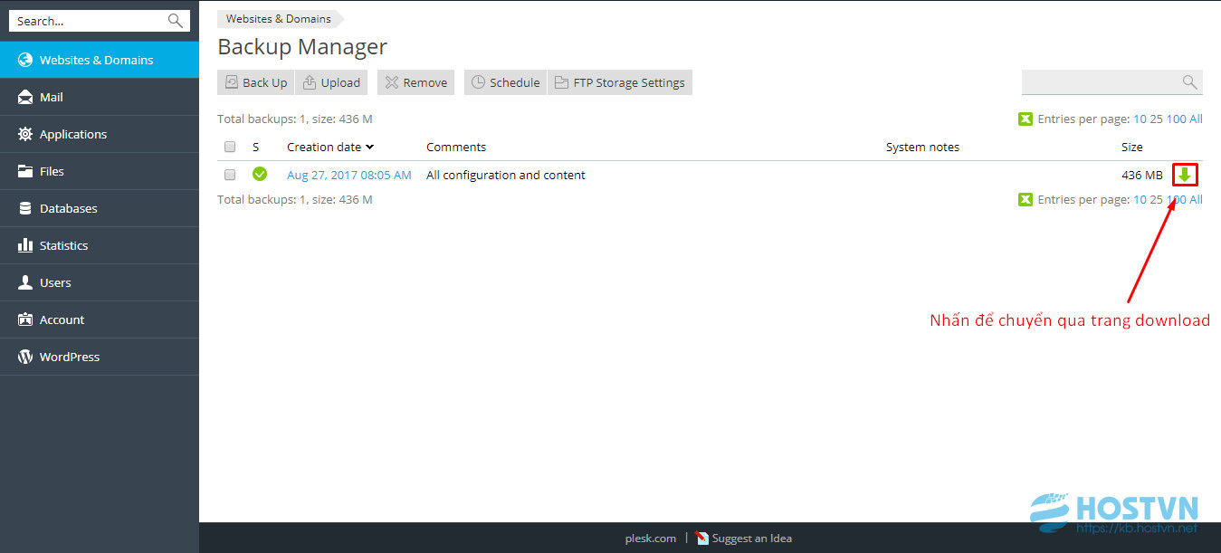Click the Upload button
The width and height of the screenshot is (1221, 553).
click(331, 82)
